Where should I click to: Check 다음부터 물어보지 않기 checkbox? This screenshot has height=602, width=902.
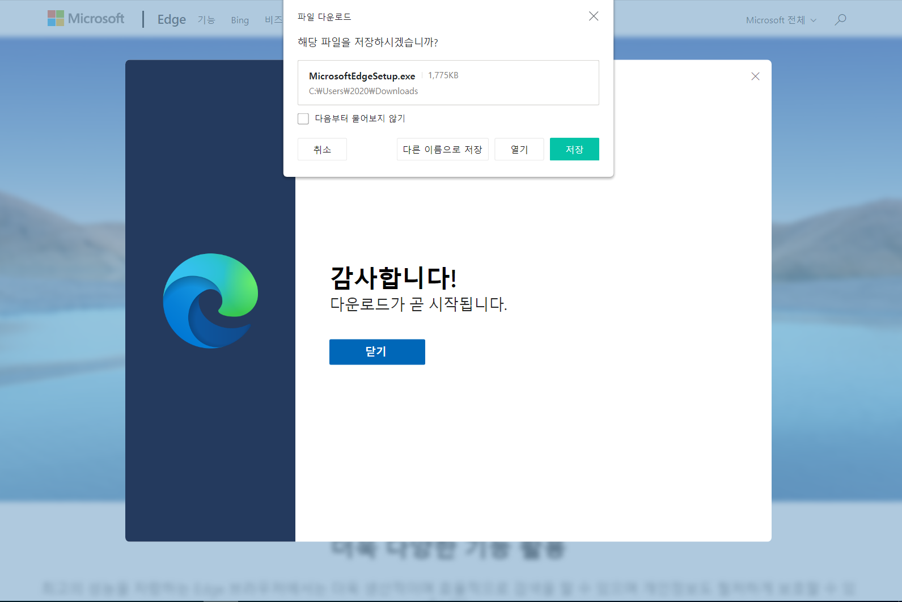pos(303,118)
